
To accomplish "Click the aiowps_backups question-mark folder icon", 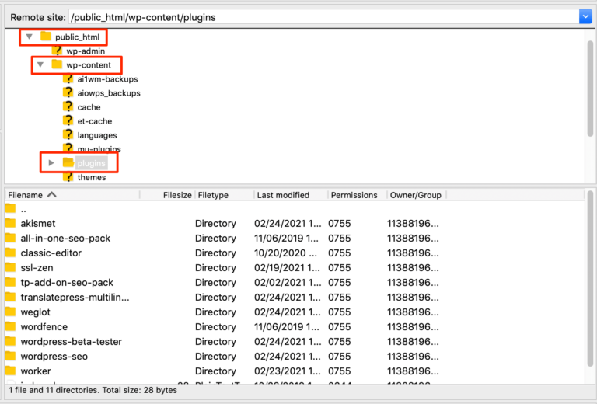I will 68,92.
